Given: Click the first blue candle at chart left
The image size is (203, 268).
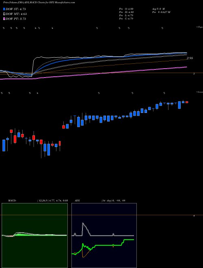Looking at the screenshot, I should (4, 145).
